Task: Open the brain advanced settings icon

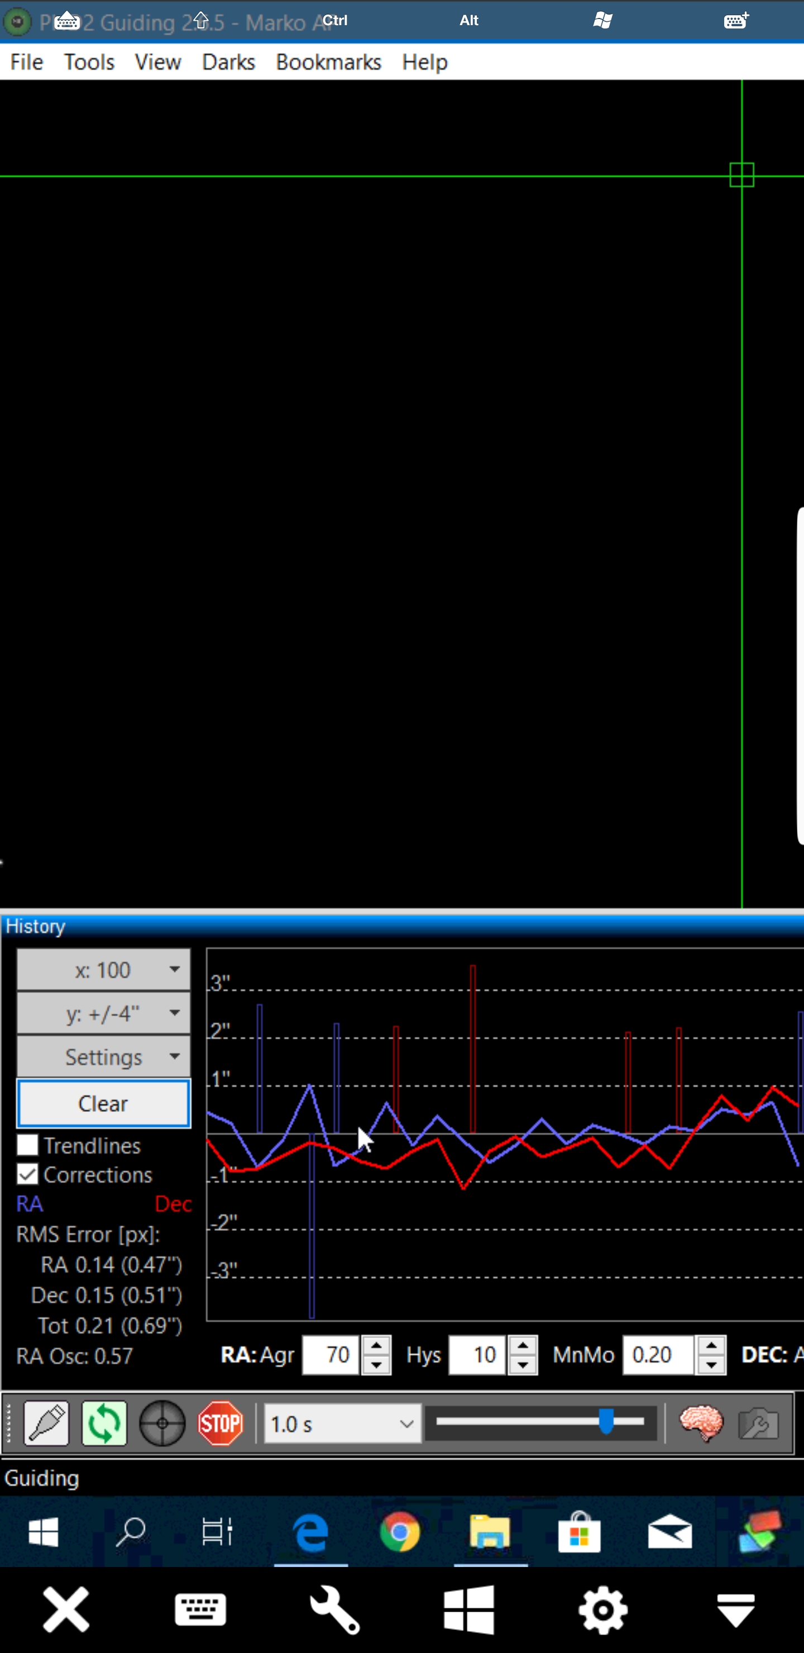Action: [701, 1423]
